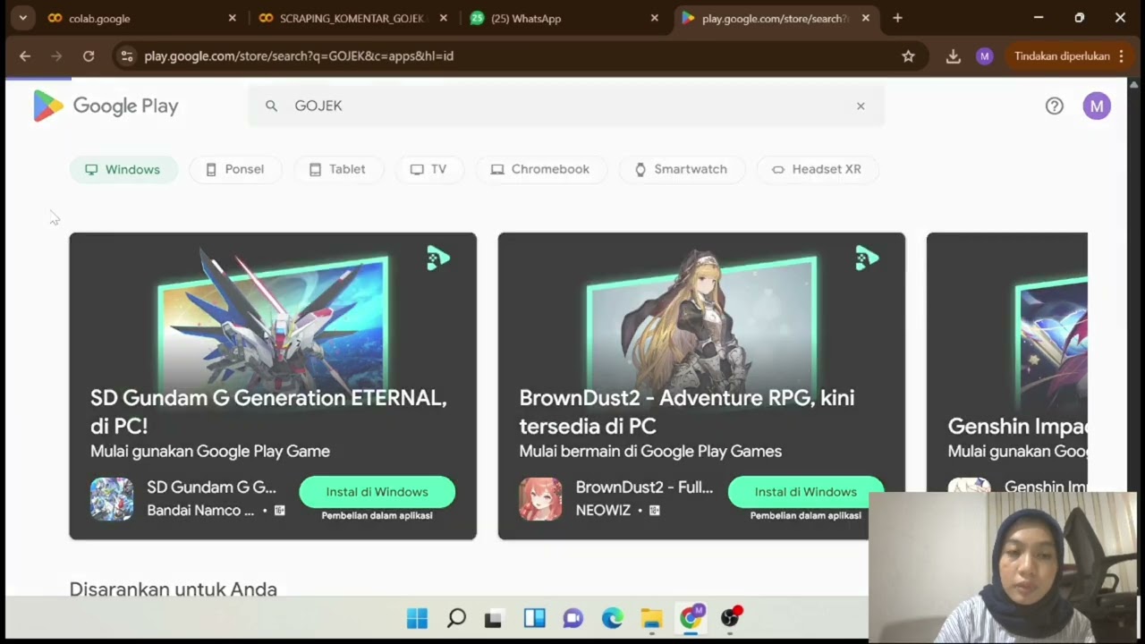Select the Chromebook device filter
Viewport: 1145px width, 644px height.
point(540,169)
